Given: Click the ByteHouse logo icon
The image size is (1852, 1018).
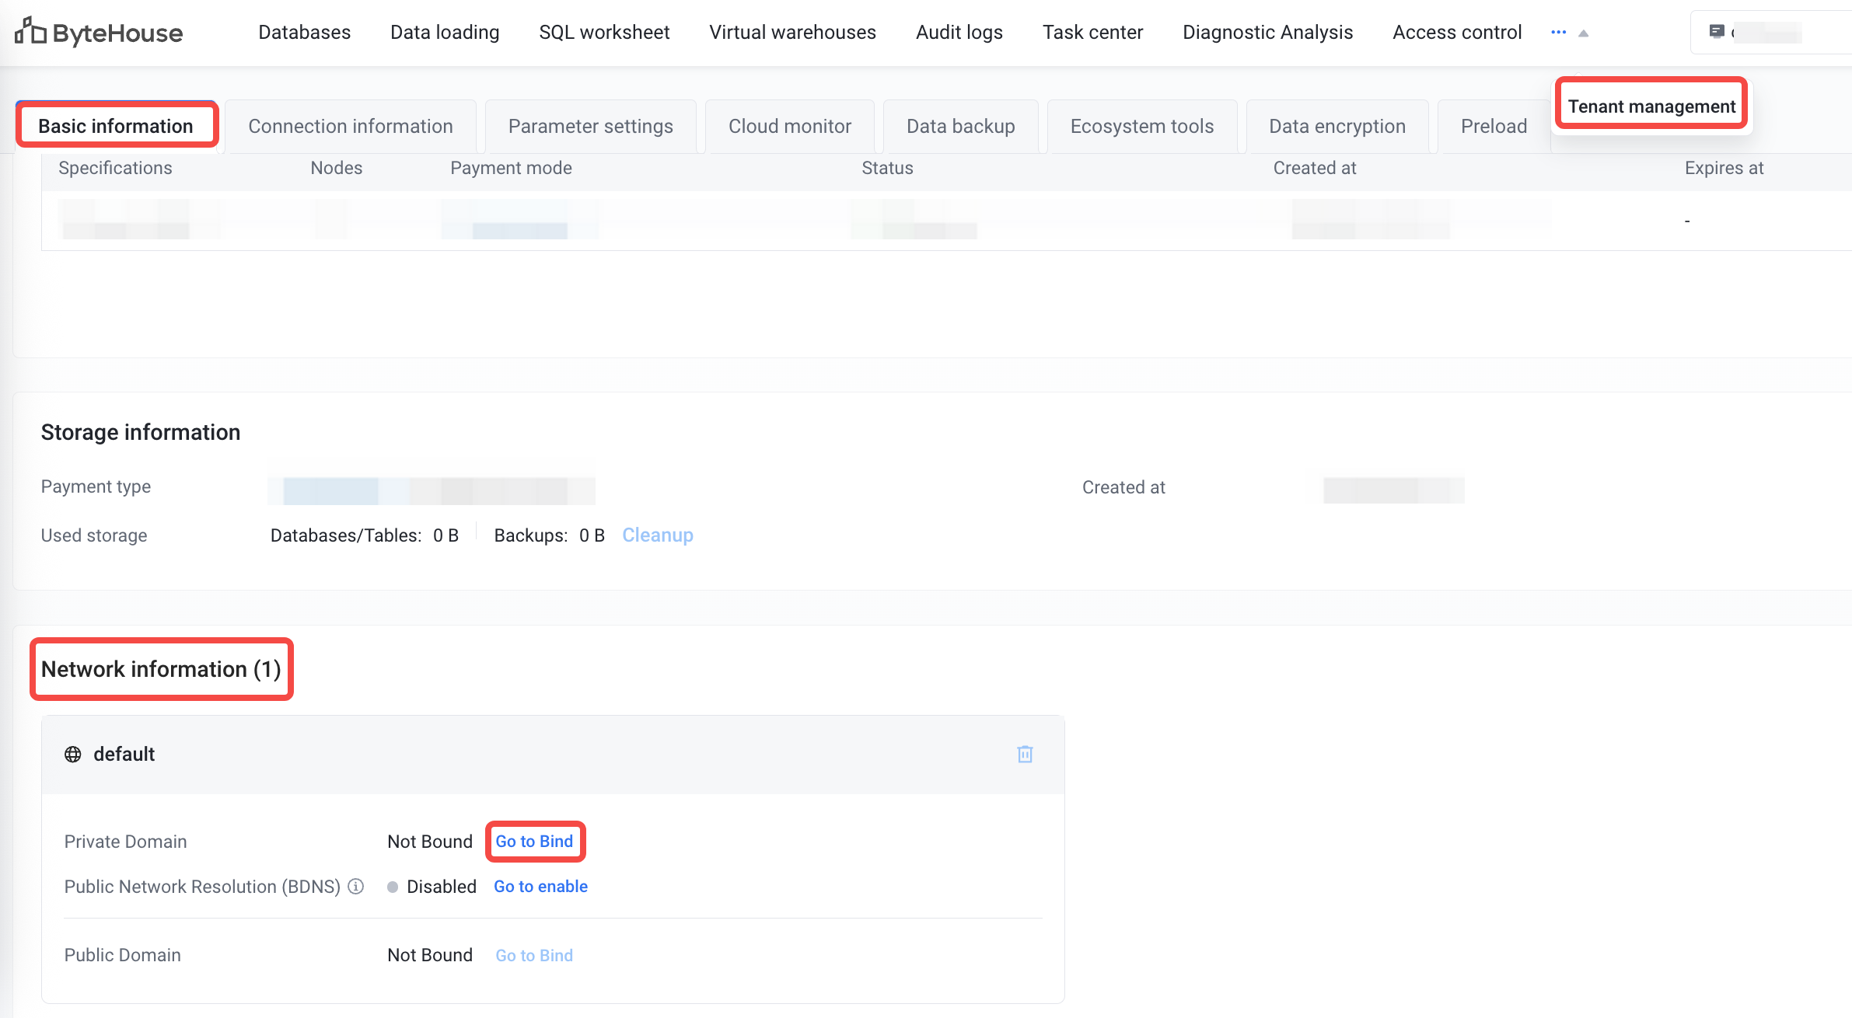Looking at the screenshot, I should tap(30, 32).
